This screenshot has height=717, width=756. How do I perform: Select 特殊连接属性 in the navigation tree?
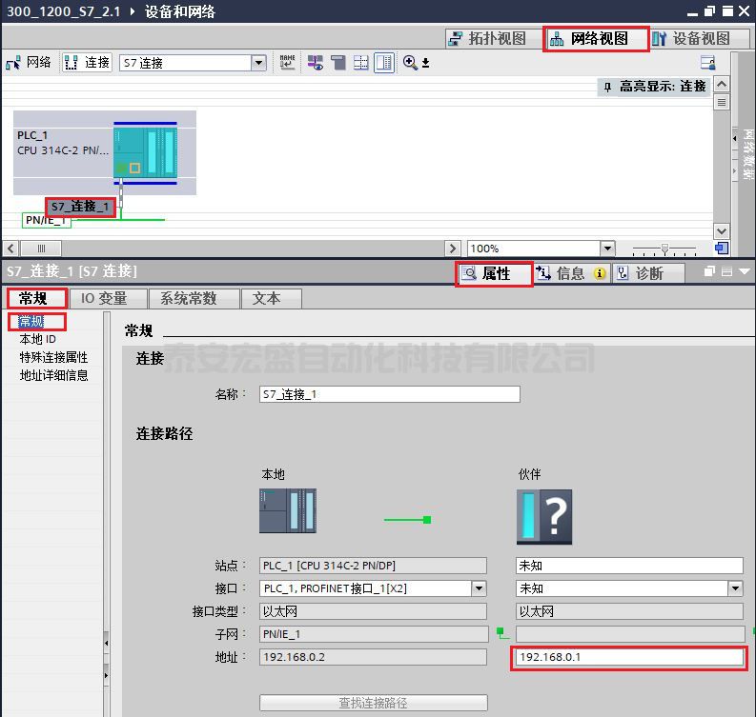click(x=53, y=357)
